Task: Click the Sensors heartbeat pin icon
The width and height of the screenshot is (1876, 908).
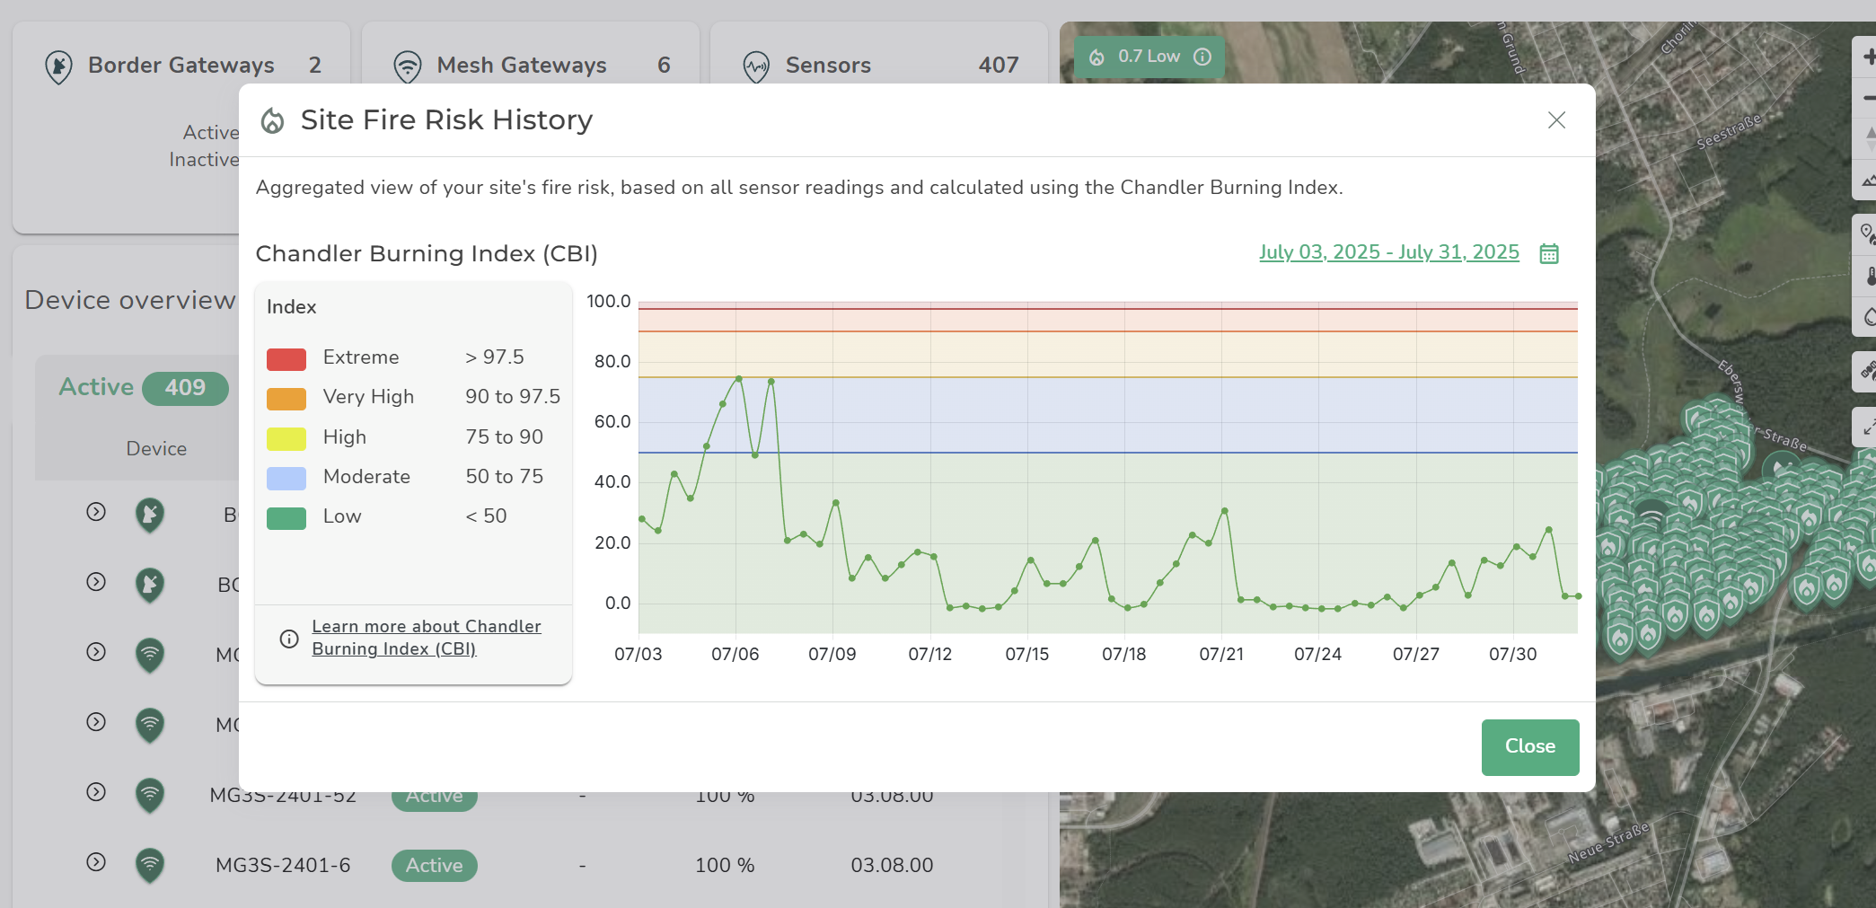Action: pyautogui.click(x=756, y=66)
